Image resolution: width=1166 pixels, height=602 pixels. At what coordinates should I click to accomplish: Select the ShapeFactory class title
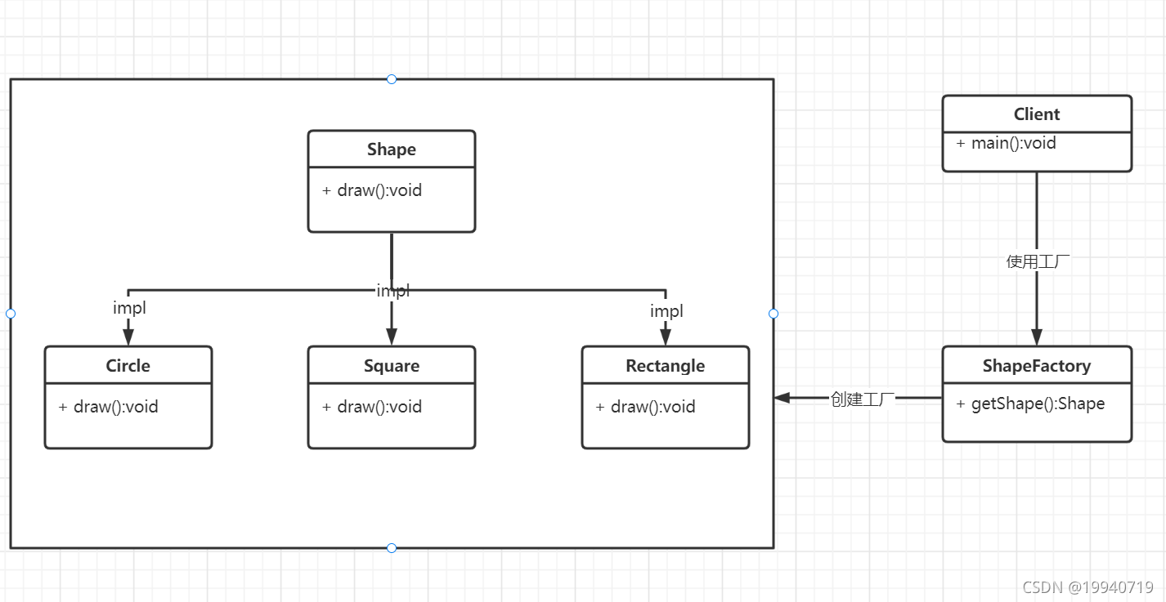tap(1037, 365)
